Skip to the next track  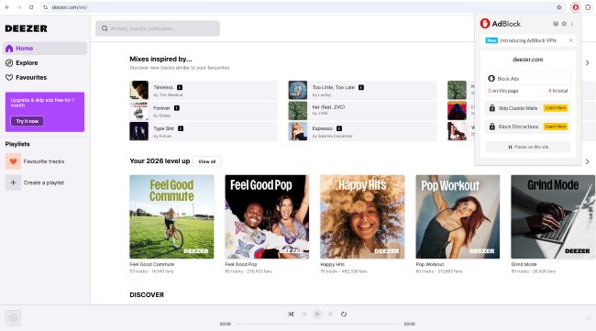click(330, 314)
